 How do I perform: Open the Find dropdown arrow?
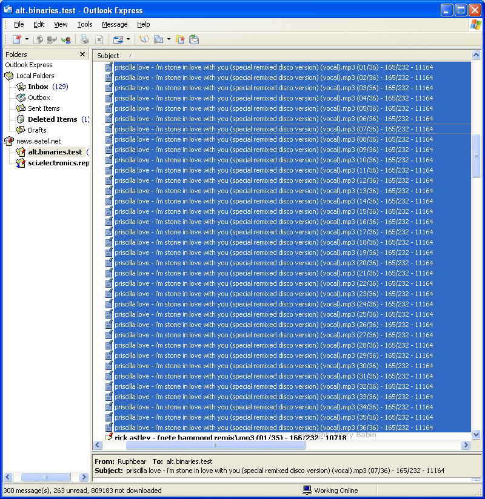click(x=169, y=39)
